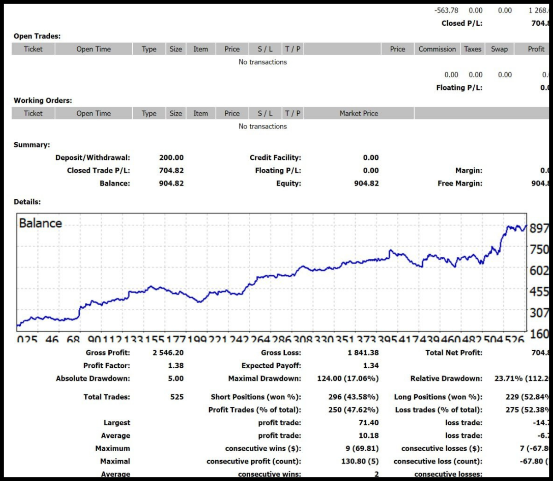Screen dimensions: 553x481
Task: Click the "Working Orders:" section heading
Action: point(43,100)
